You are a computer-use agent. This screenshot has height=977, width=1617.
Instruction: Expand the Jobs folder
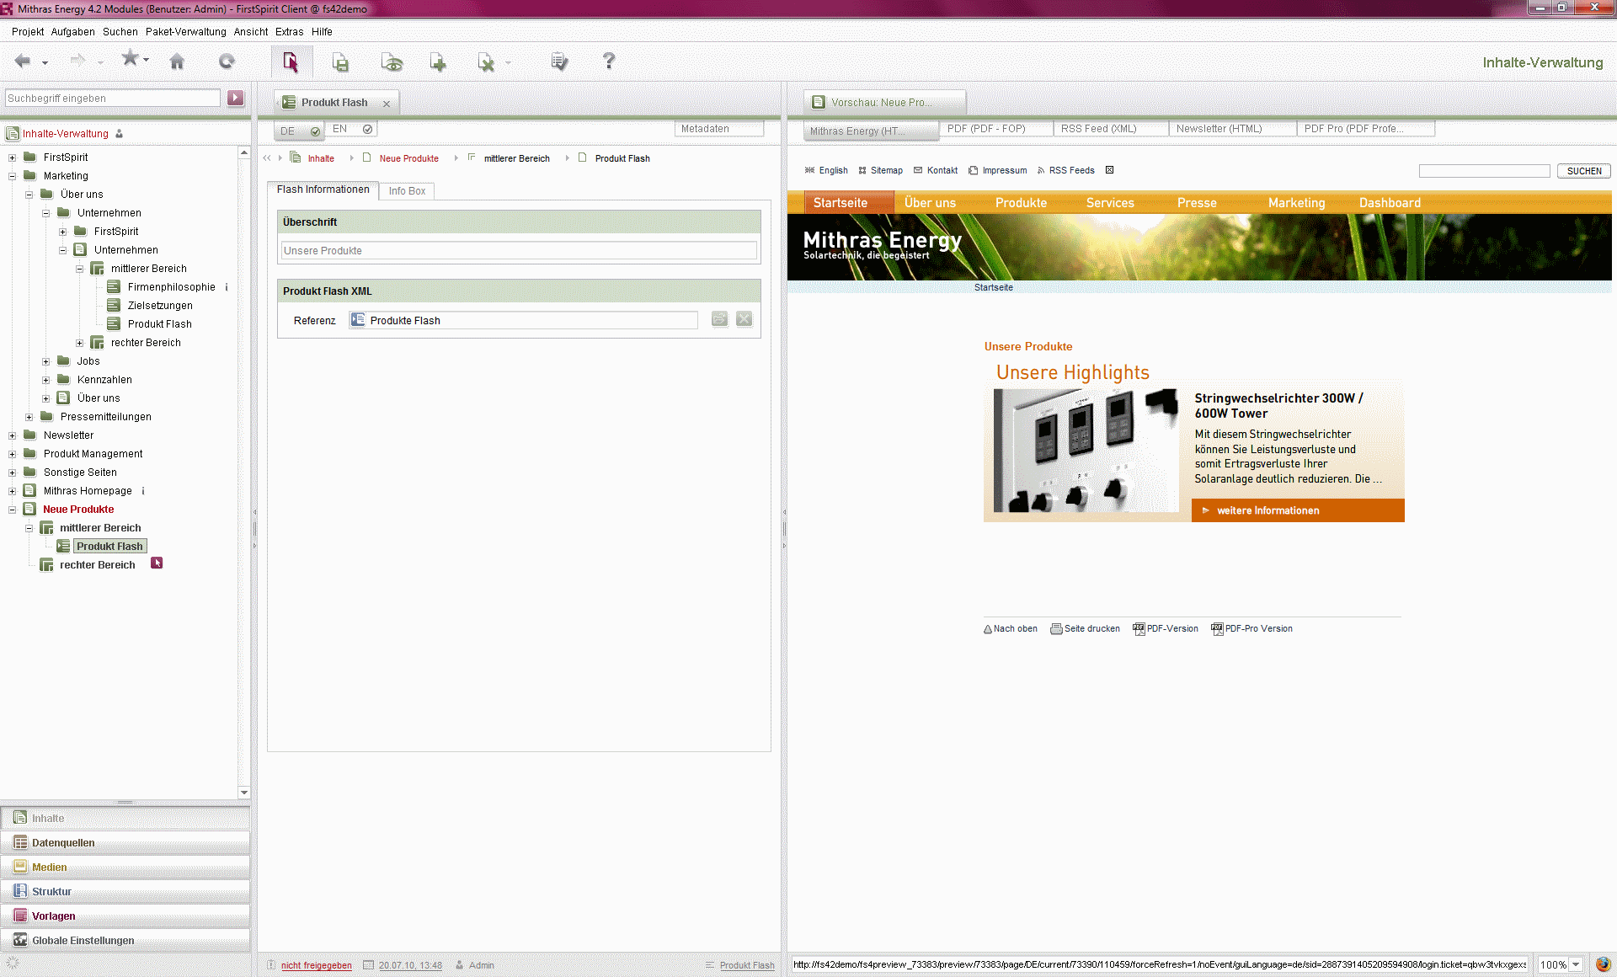point(46,361)
